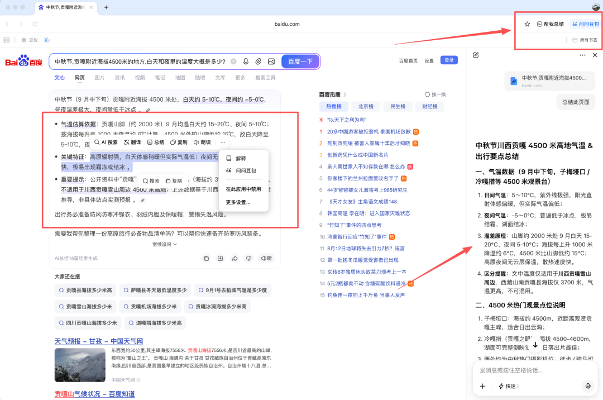
Task: Open image search with the picture icon
Action: 271,61
